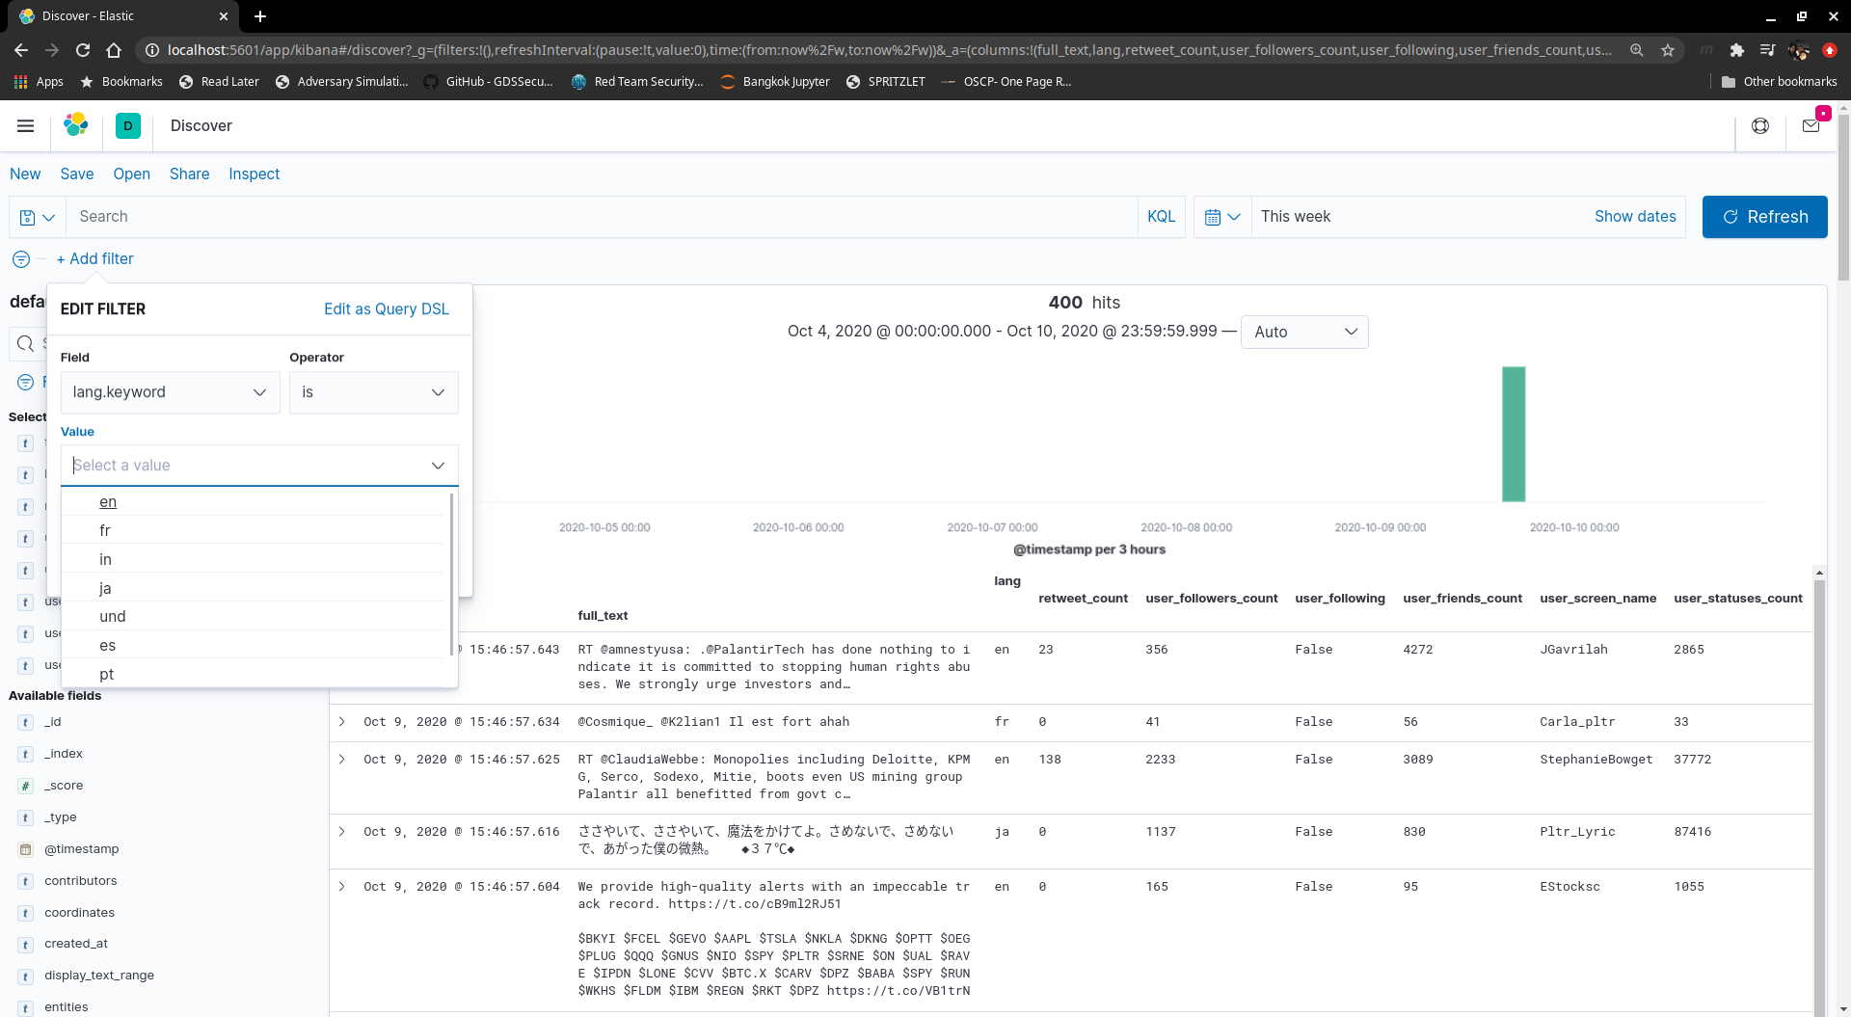Expand the Carla_pltr tweet row

coord(342,721)
